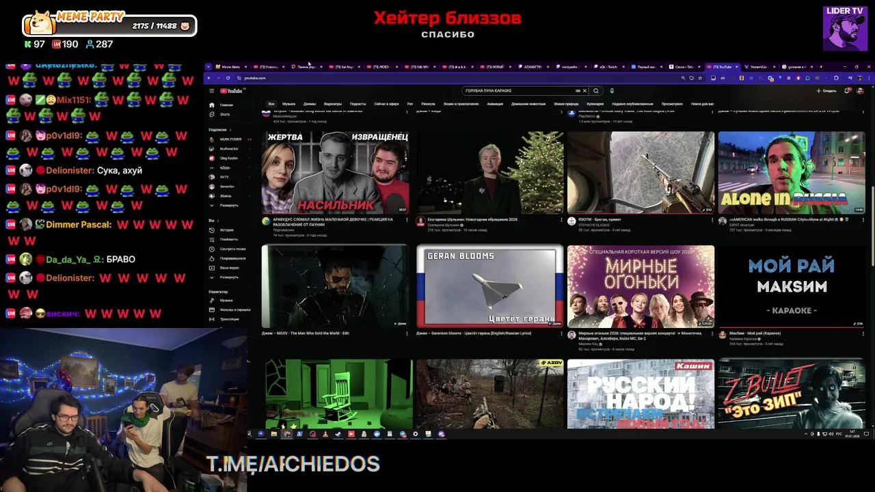Image resolution: width=875 pixels, height=492 pixels.
Task: Select the Все filter chip
Action: 271,104
